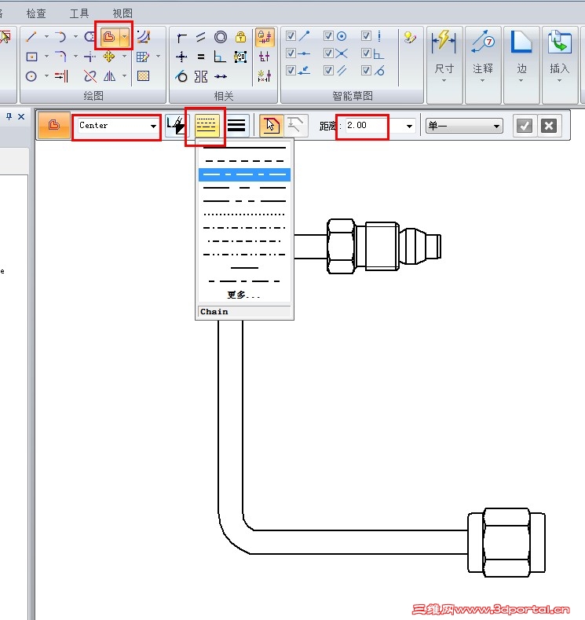Image resolution: width=585 pixels, height=620 pixels.
Task: Apply the Rigid set relationship
Action: [x=240, y=57]
